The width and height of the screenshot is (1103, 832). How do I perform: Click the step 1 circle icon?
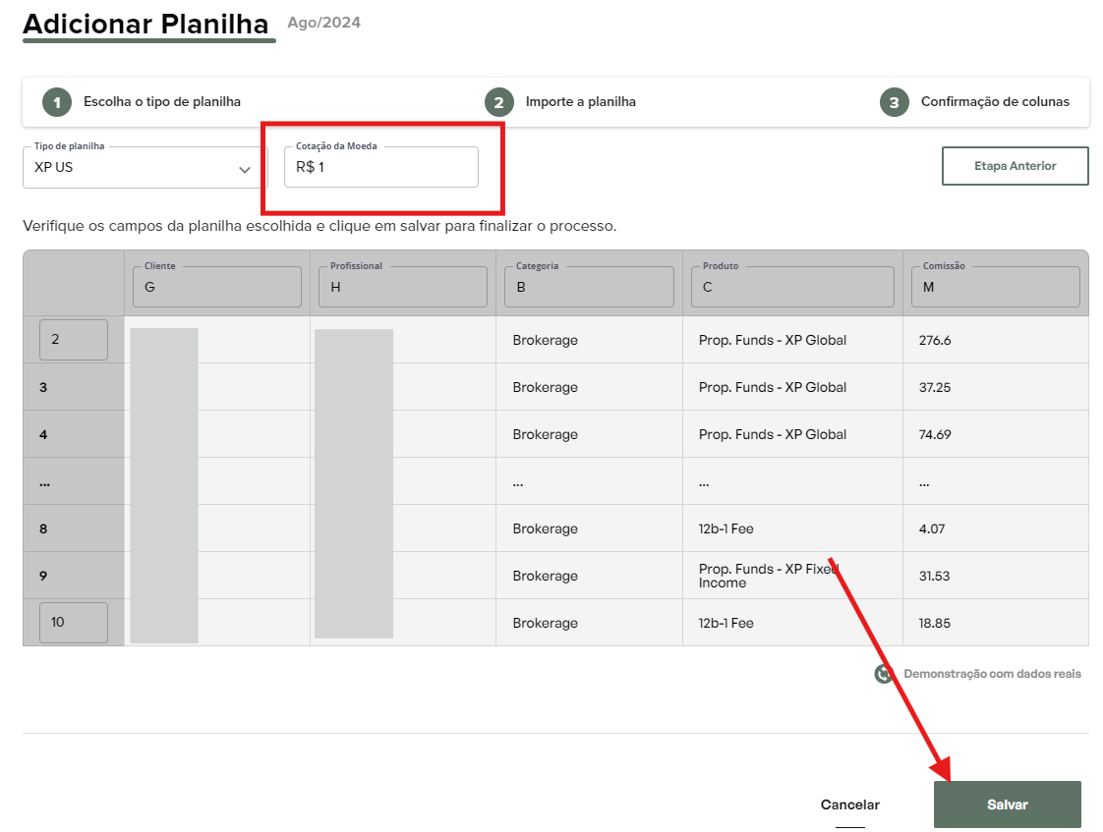pos(57,102)
